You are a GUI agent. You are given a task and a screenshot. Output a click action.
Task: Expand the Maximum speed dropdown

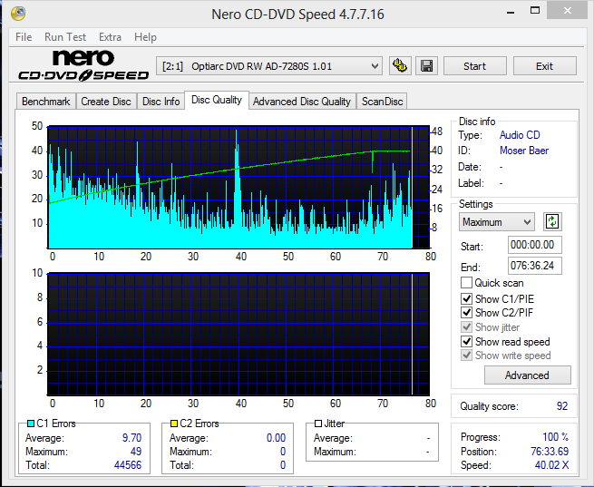[497, 222]
